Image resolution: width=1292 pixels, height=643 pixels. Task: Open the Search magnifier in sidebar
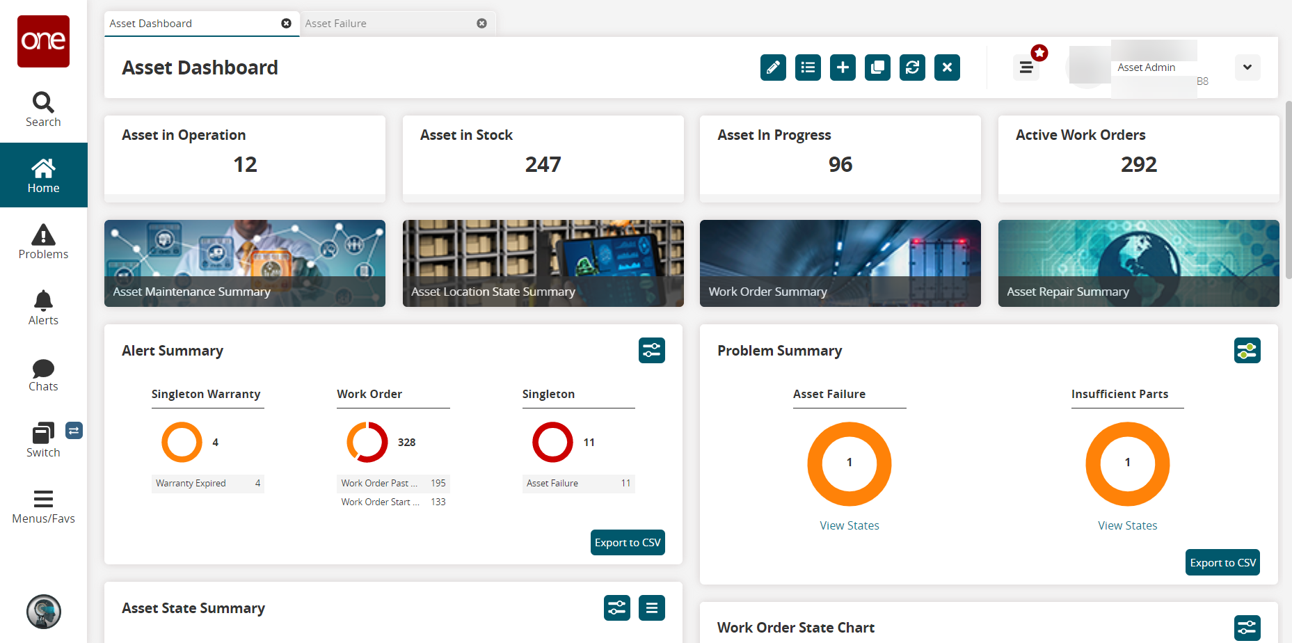point(43,109)
